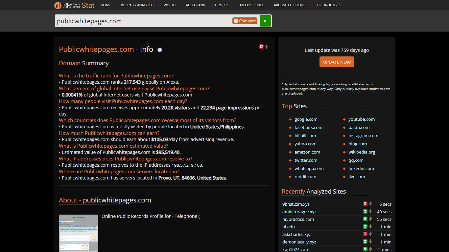
Task: Open hi5practice.com recently analyzed site
Action: 298,219
